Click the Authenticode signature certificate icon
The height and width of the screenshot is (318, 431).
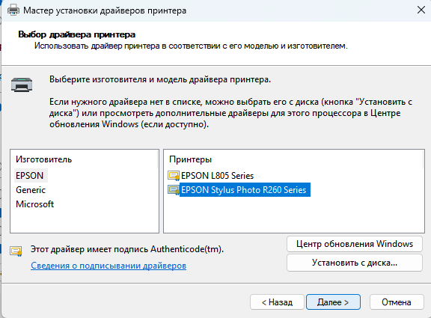coord(16,251)
